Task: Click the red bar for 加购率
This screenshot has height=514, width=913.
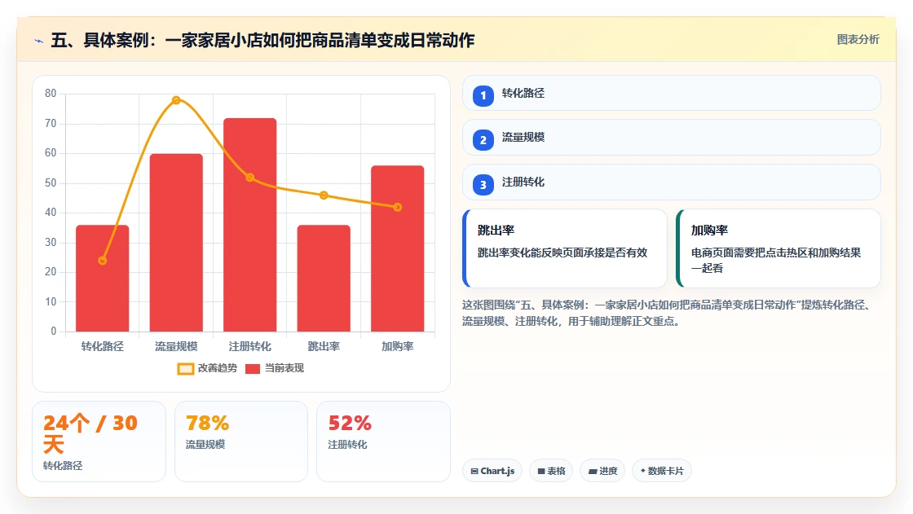Action: 398,248
